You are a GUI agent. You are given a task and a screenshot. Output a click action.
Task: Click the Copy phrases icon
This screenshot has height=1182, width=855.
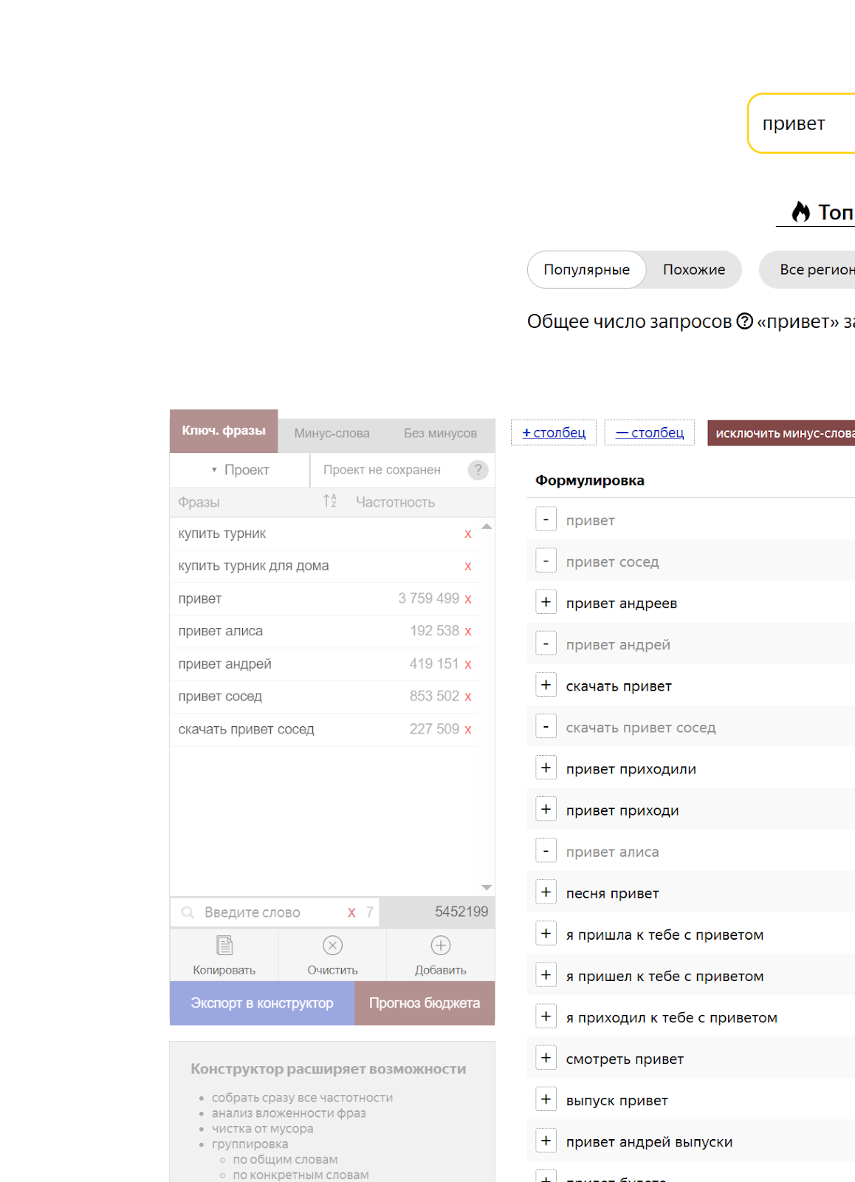click(224, 946)
